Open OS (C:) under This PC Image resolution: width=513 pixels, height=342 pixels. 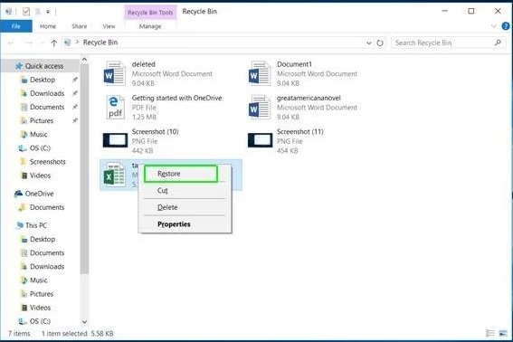pyautogui.click(x=40, y=321)
